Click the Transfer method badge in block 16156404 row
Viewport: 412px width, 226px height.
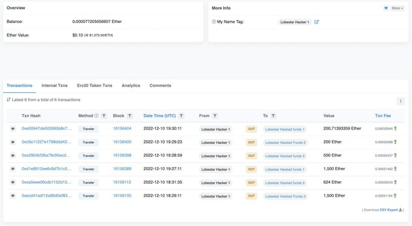coord(88,129)
